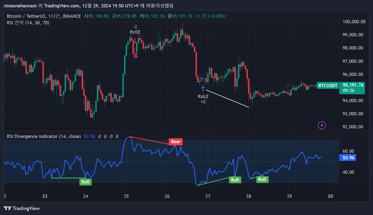Click the +1.27 (+0.00%) change value
This screenshot has height=215, width=373.
tap(210, 16)
